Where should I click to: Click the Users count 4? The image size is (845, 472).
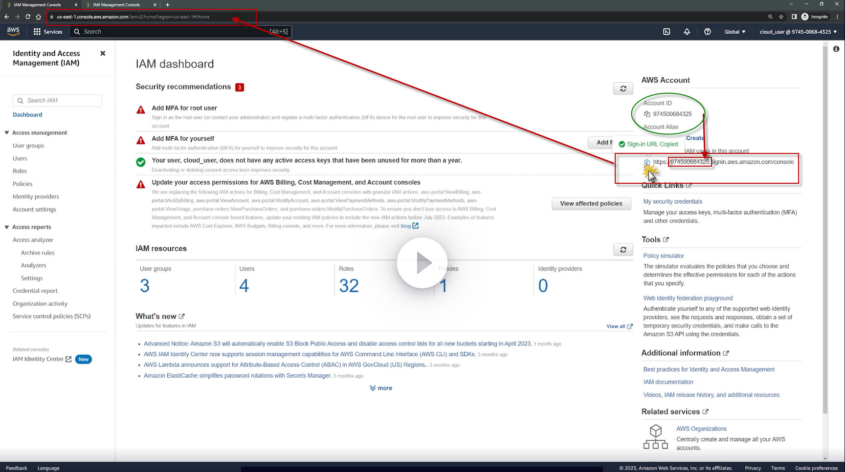click(x=244, y=286)
